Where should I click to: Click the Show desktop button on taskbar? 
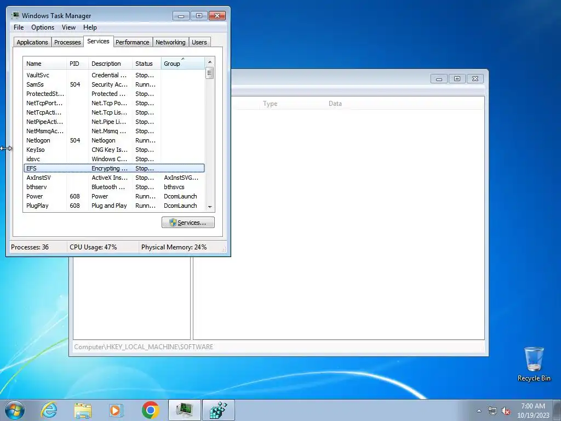[558, 410]
